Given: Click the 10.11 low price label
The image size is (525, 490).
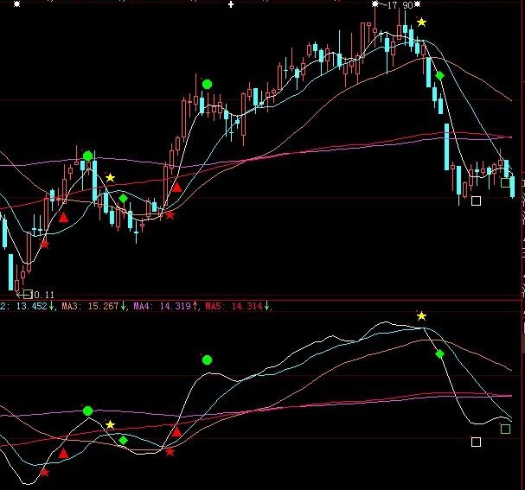Looking at the screenshot, I should (43, 295).
